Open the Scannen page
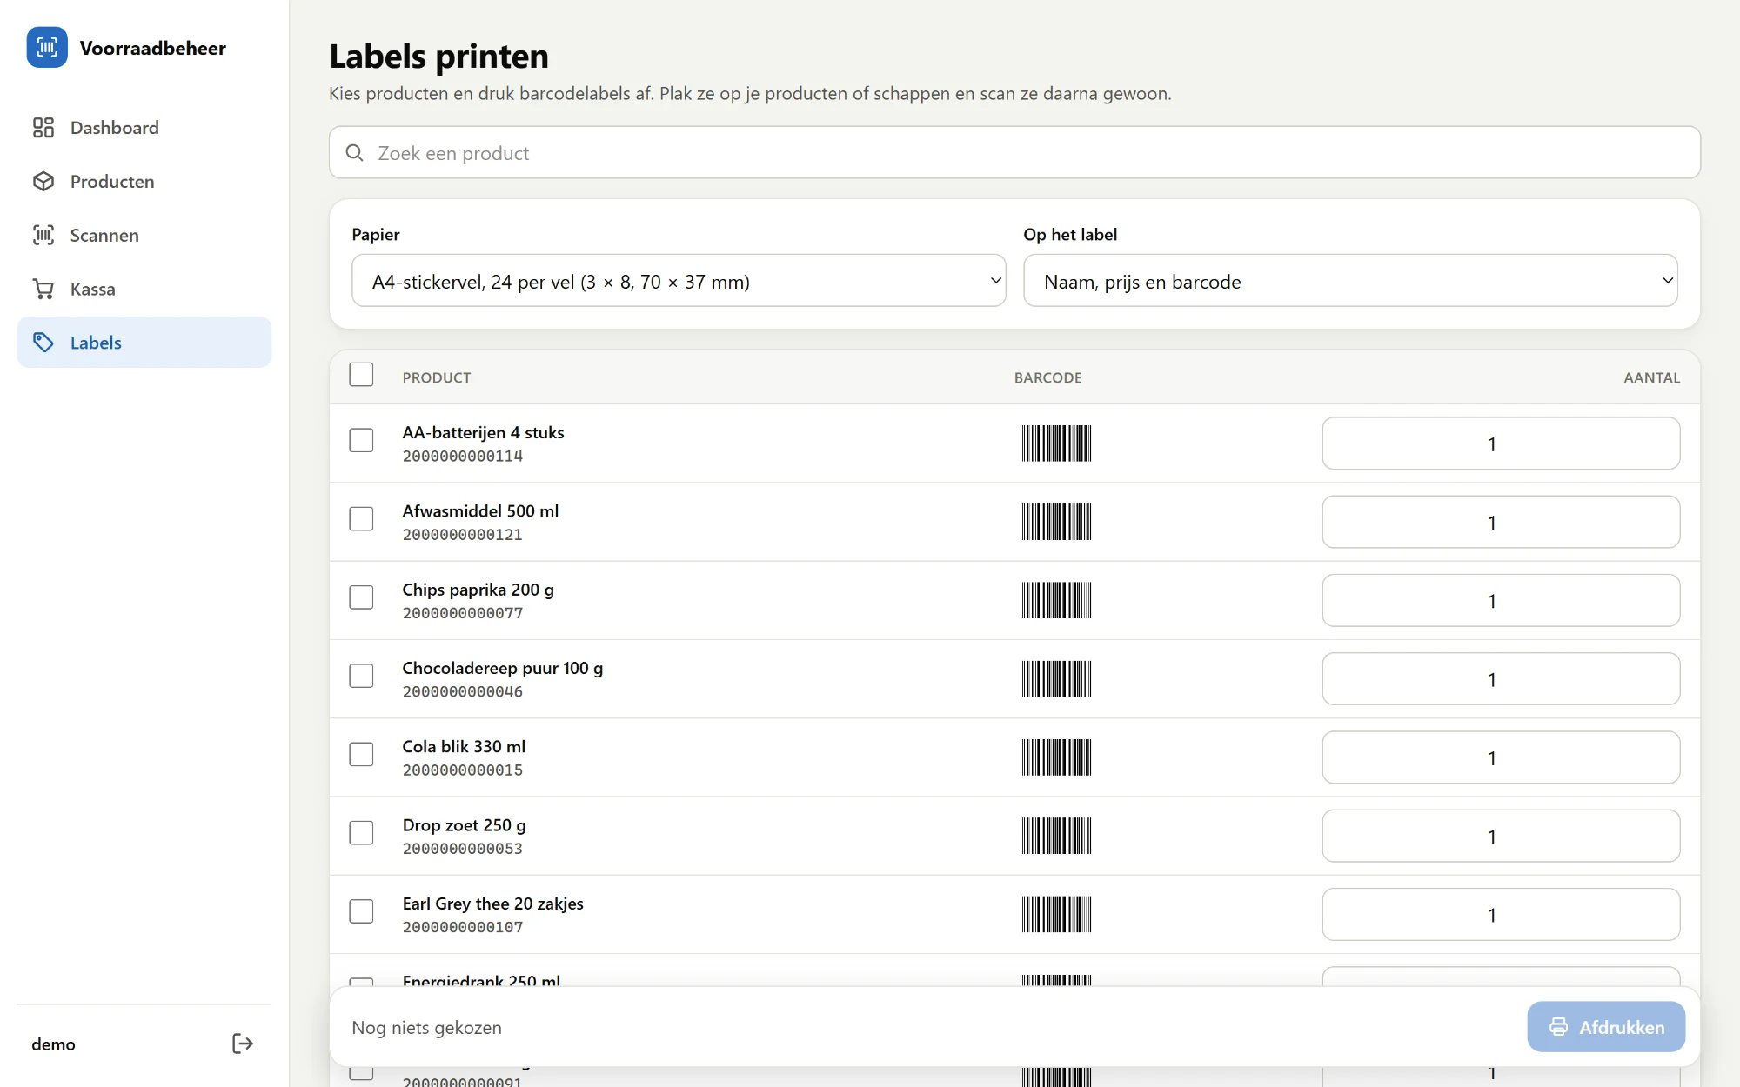 [x=144, y=236]
